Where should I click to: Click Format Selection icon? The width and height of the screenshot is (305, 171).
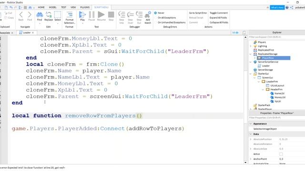(70, 15)
